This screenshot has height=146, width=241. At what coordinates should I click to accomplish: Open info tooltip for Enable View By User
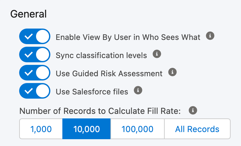(x=210, y=36)
